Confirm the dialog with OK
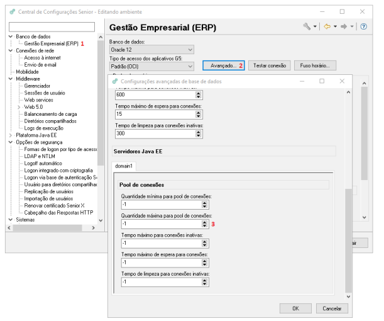The width and height of the screenshot is (384, 321). (295, 308)
